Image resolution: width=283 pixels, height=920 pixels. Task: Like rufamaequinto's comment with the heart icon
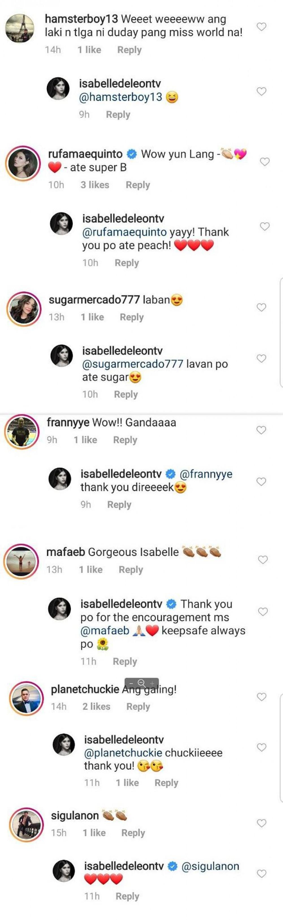pyautogui.click(x=264, y=162)
